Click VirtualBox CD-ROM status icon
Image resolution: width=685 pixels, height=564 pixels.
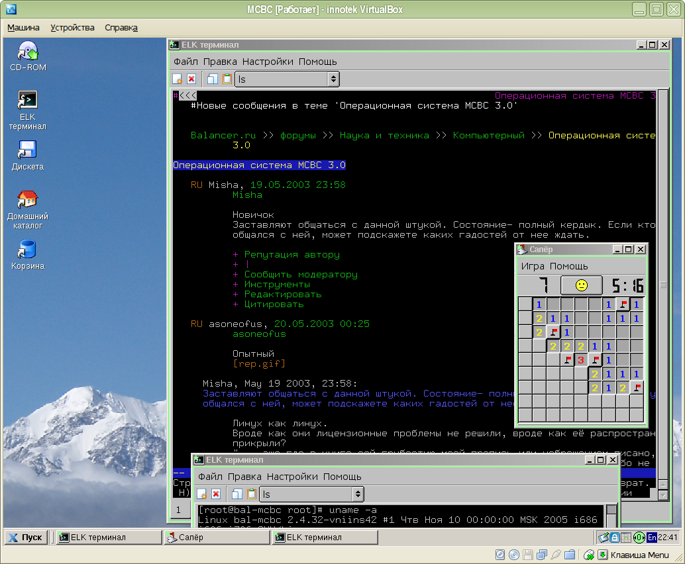(x=514, y=555)
